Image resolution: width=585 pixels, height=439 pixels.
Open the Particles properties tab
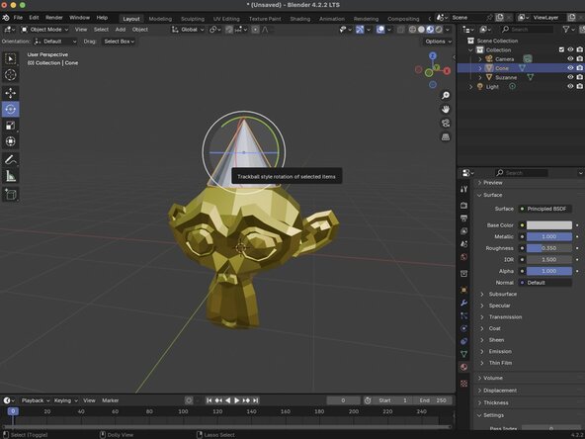click(x=463, y=315)
